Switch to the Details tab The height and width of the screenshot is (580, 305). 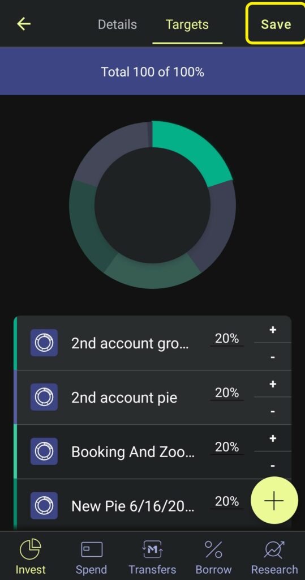coord(117,24)
